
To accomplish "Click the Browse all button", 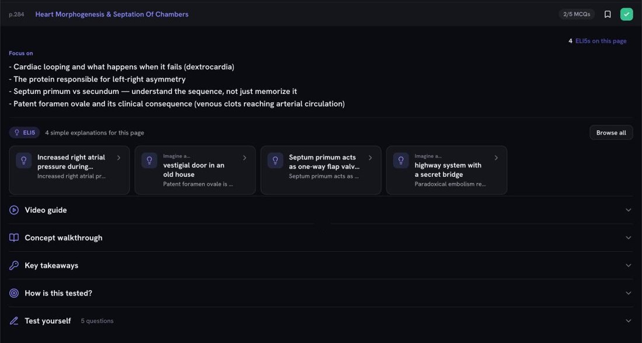I will (611, 132).
